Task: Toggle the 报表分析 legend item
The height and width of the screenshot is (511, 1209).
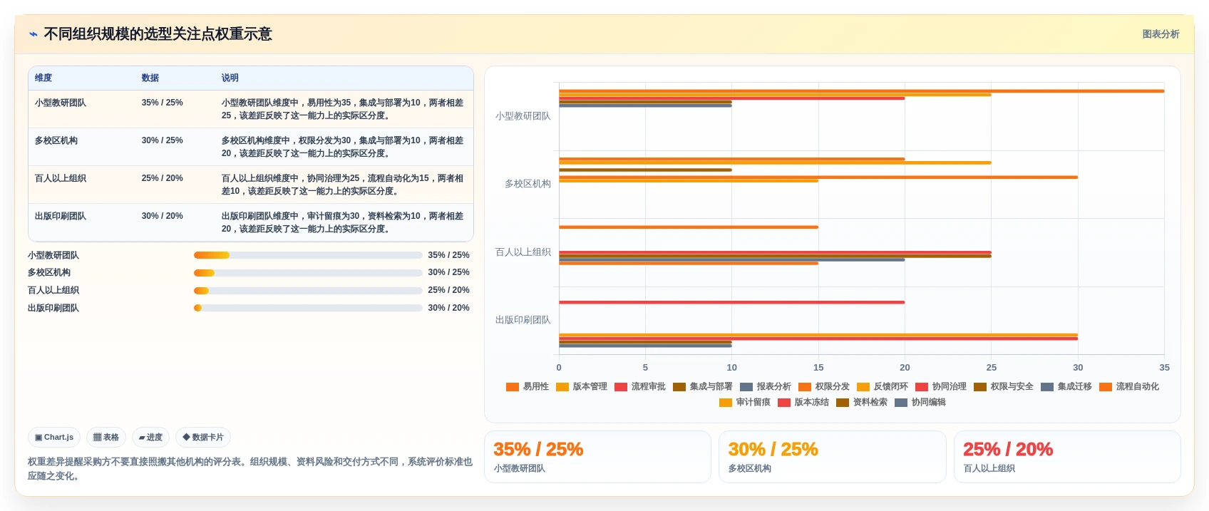Action: coord(766,386)
